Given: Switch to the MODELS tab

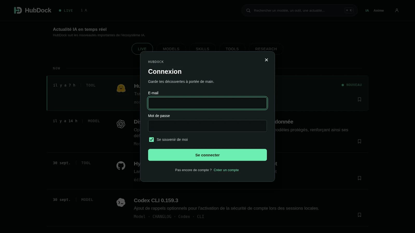Looking at the screenshot, I should tap(171, 49).
